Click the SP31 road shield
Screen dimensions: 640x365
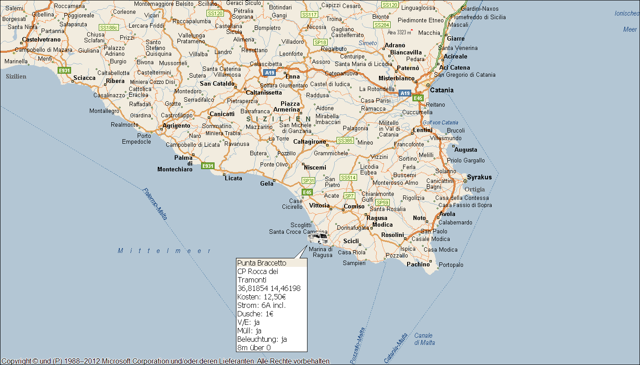[308, 181]
